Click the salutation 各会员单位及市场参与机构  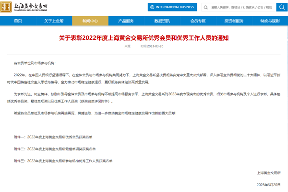[35, 63]
